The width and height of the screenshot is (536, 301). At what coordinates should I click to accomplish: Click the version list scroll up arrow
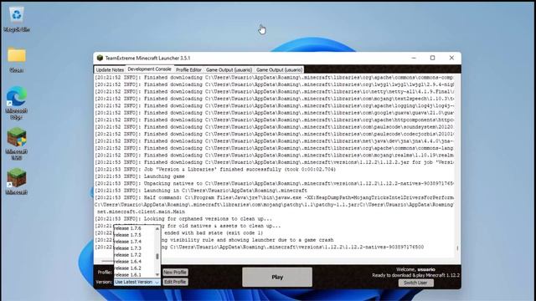click(157, 228)
